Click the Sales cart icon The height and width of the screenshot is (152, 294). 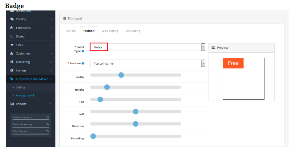coord(12,45)
